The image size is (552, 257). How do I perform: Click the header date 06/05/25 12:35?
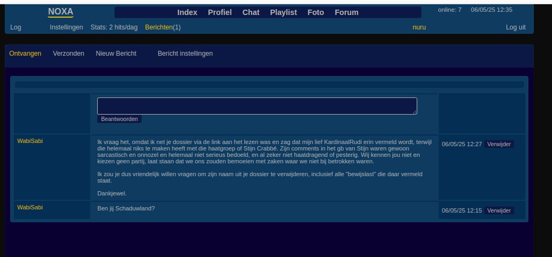coord(491,10)
